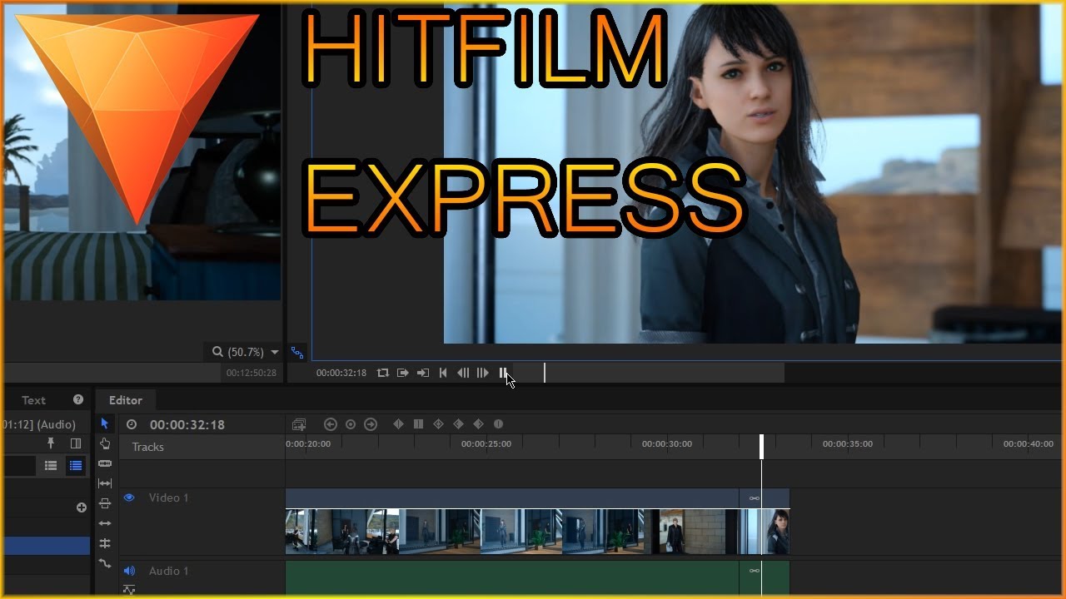
Task: Select the Roll edit tool
Action: (105, 543)
